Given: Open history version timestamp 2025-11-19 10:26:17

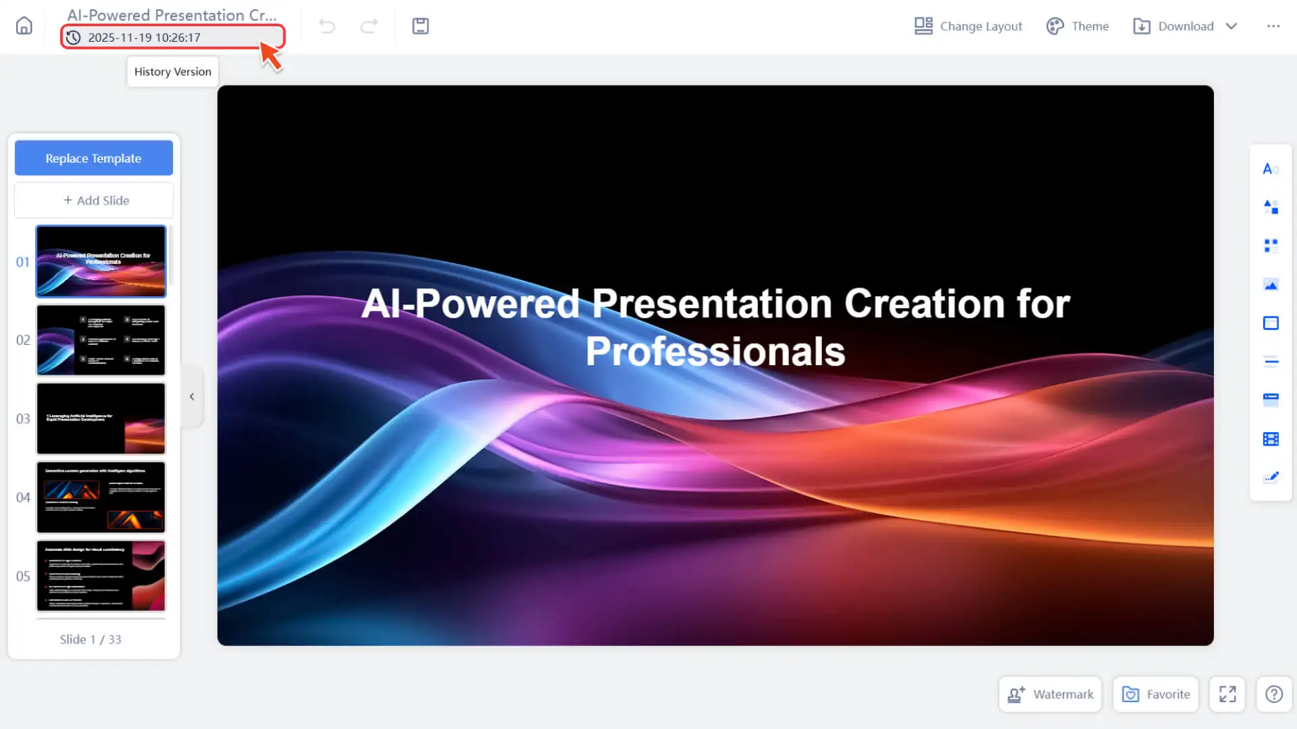Looking at the screenshot, I should click(172, 37).
